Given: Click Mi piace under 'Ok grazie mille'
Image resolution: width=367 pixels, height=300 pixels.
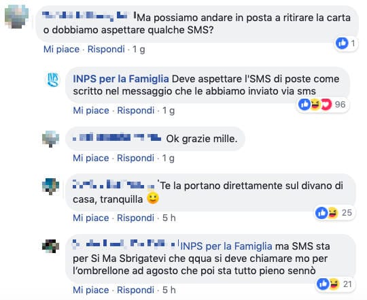Looking at the screenshot, I should coord(91,158).
